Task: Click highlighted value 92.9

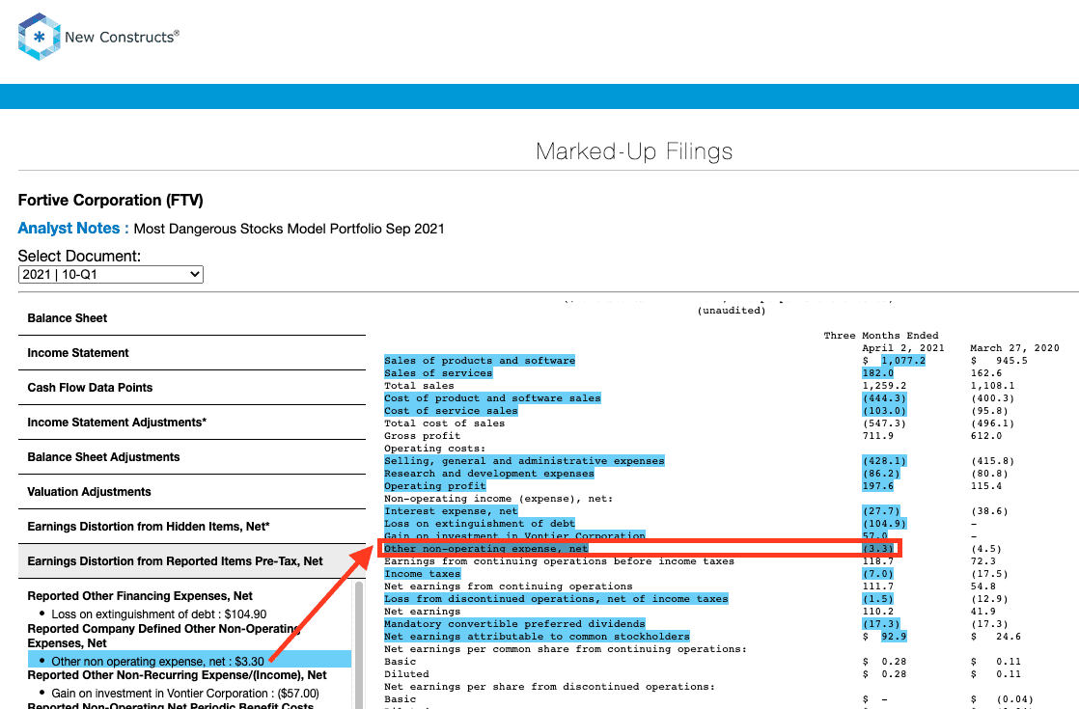Action: point(894,636)
